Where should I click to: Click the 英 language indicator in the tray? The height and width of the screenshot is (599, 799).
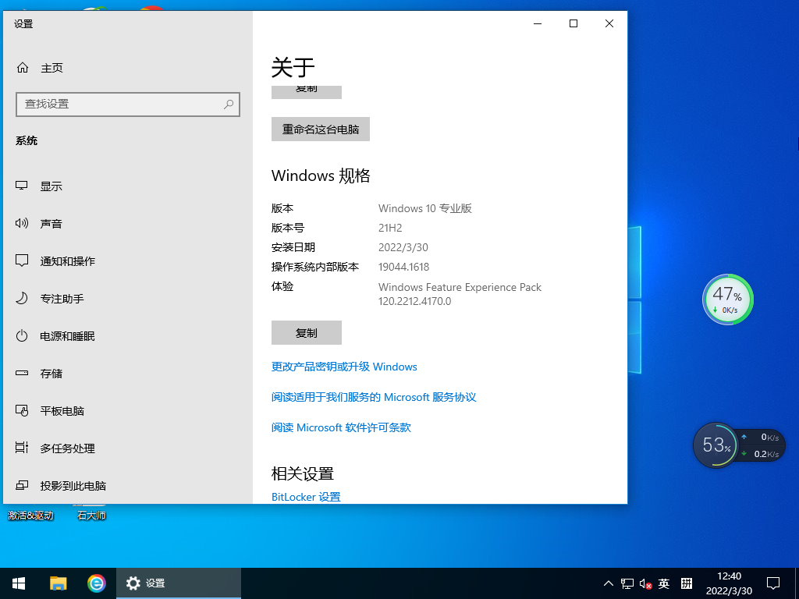point(664,583)
